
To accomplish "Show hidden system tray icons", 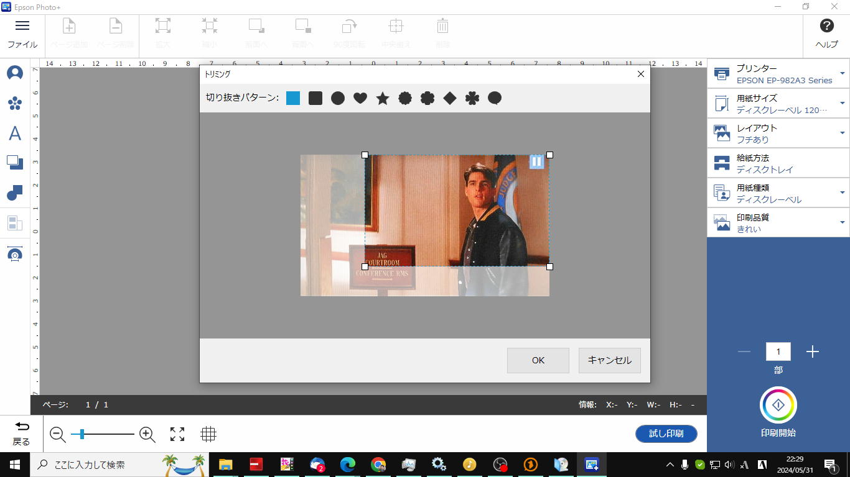I will click(670, 465).
